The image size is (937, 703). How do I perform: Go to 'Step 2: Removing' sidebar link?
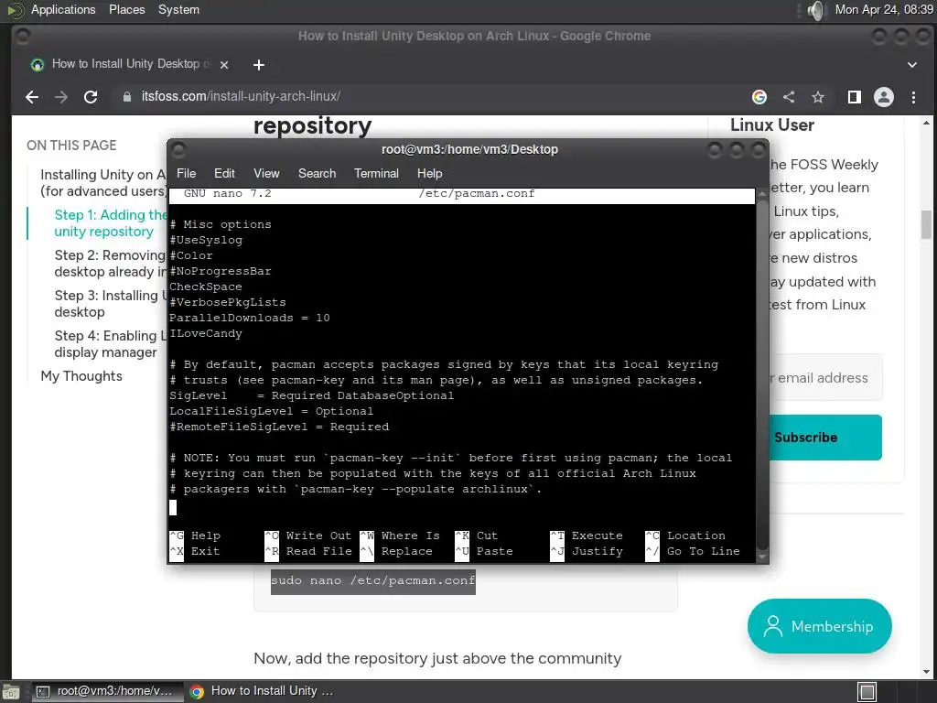pyautogui.click(x=110, y=264)
